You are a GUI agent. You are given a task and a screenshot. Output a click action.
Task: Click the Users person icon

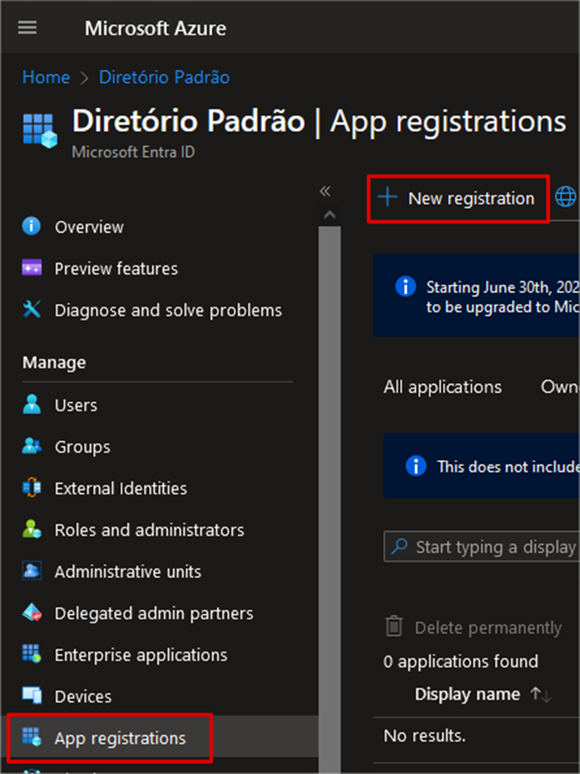pos(32,404)
